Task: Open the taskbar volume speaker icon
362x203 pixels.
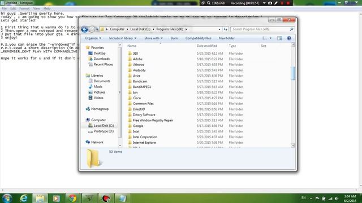Action: [337, 198]
